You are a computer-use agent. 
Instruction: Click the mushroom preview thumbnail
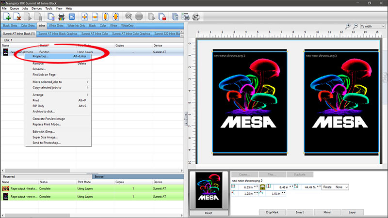[209, 190]
